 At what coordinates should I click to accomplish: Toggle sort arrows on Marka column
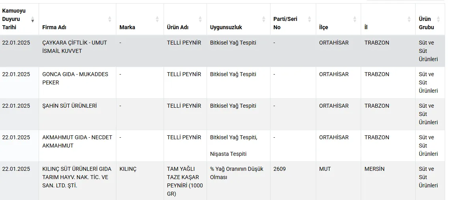pyautogui.click(x=157, y=19)
